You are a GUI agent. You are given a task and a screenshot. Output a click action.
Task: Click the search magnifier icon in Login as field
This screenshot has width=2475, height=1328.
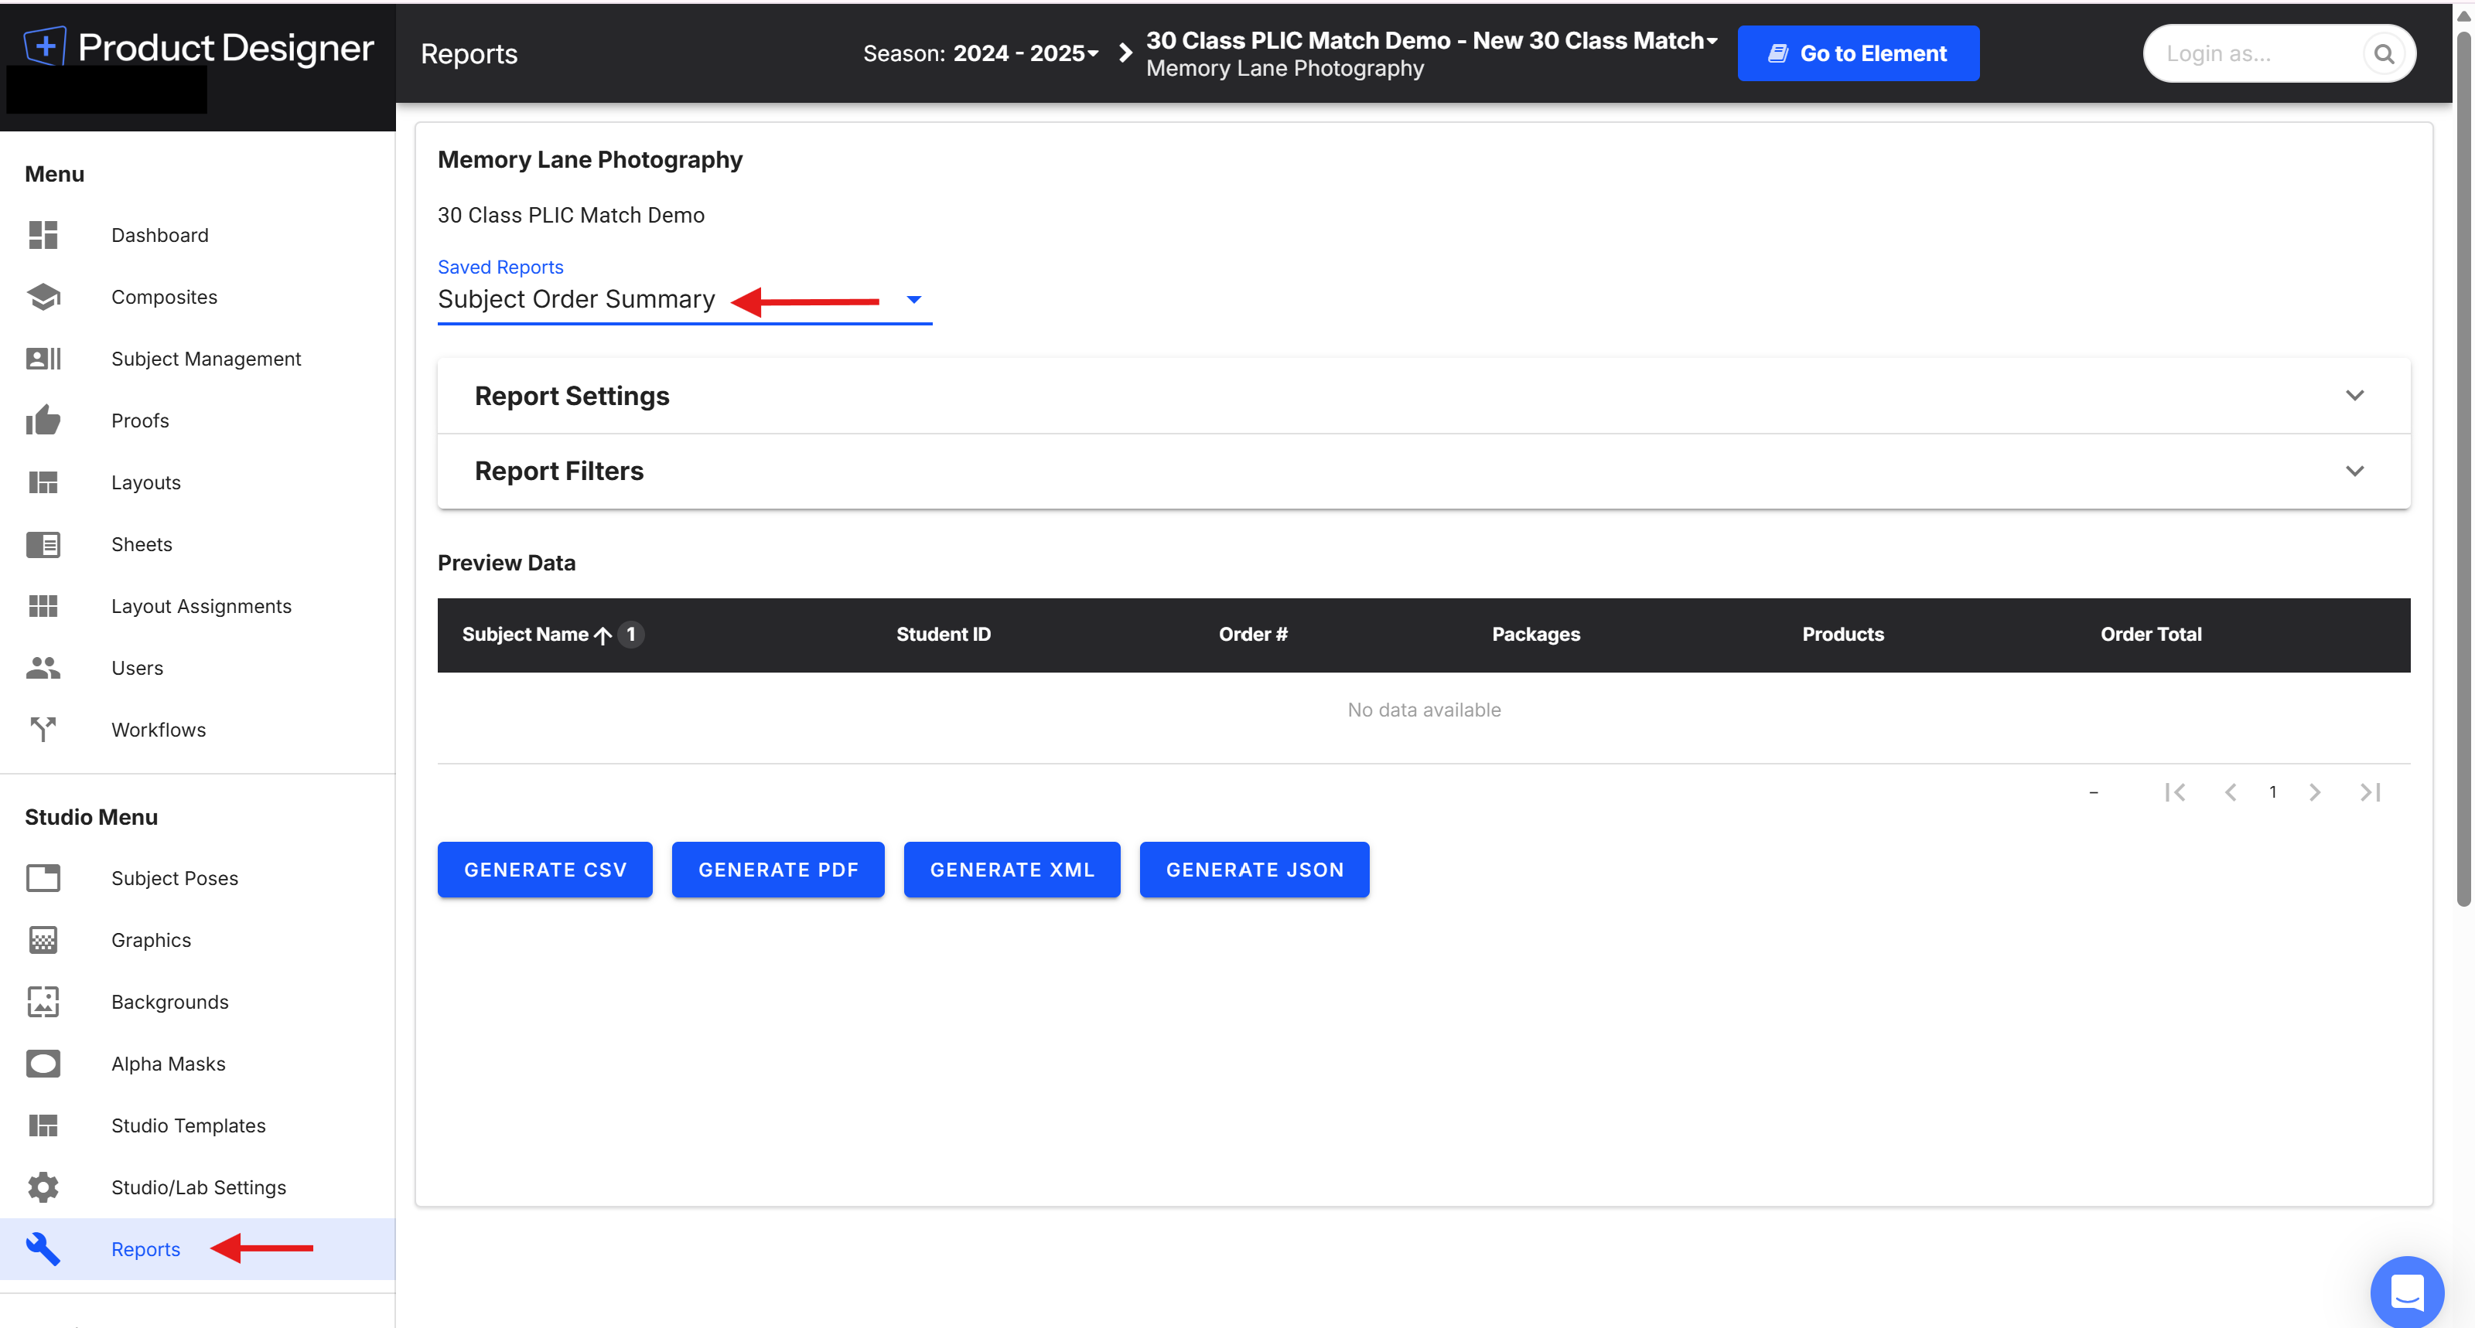(2384, 54)
